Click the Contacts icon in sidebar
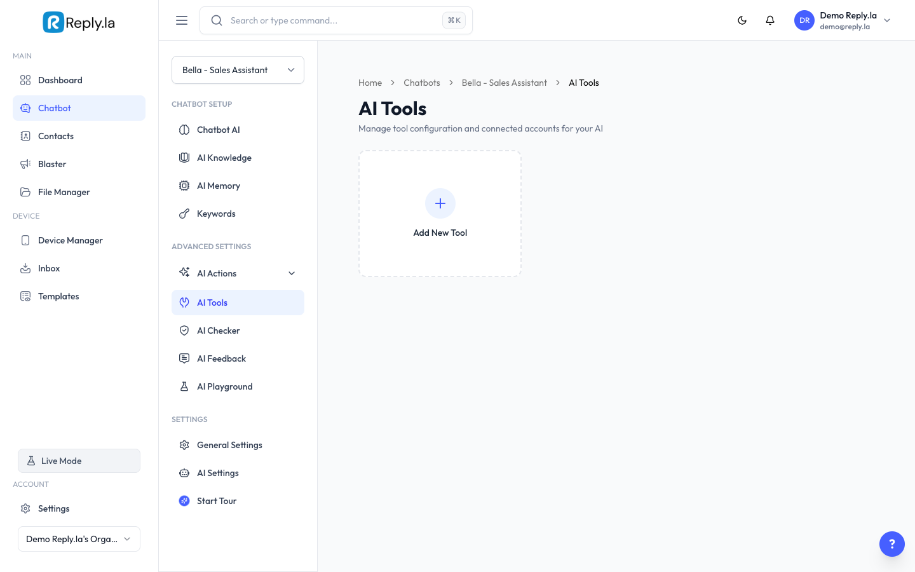This screenshot has height=572, width=915. [x=25, y=136]
